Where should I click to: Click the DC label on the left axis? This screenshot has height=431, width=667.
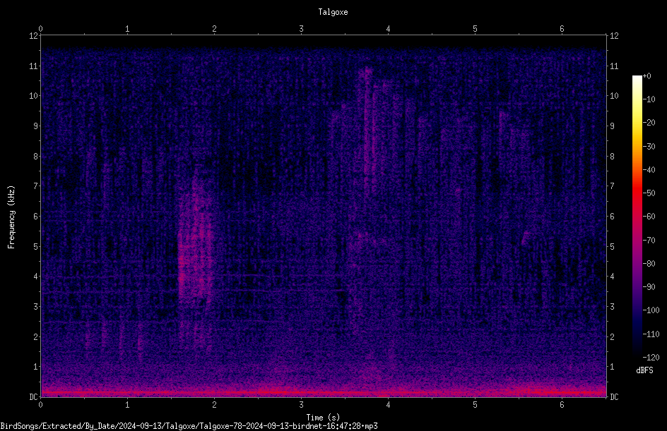coord(33,396)
